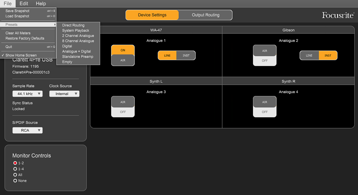358x195 pixels.
Task: Select Restore Factory Defaults
Action: tap(28, 38)
